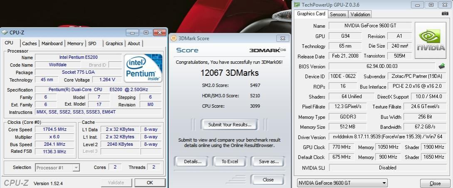Screen dimensions: 453x188
Task: Click the Rated FSB value 1136.3 MHz
Action: click(x=54, y=152)
